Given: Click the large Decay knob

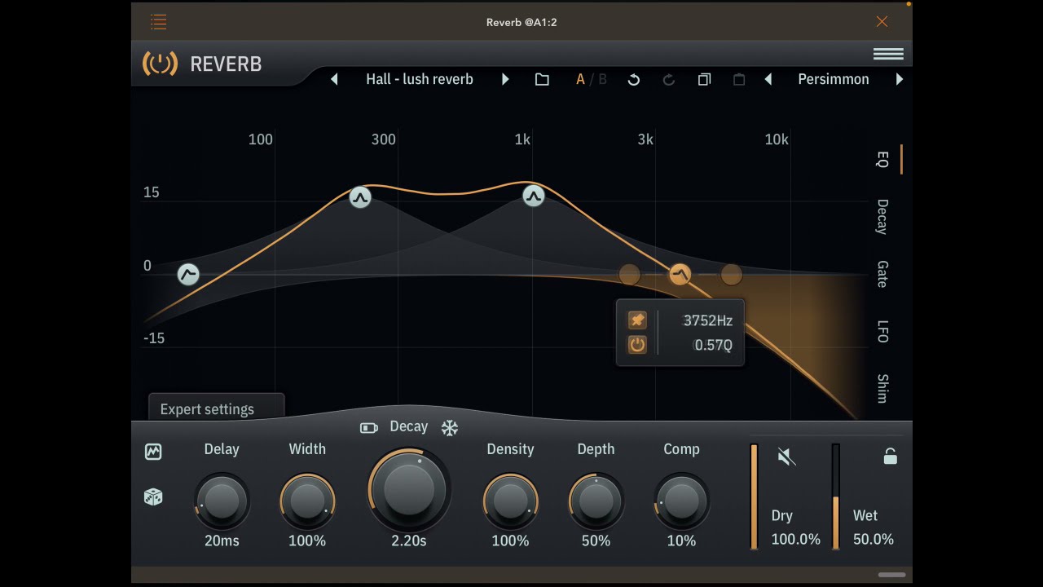Looking at the screenshot, I should pos(409,489).
